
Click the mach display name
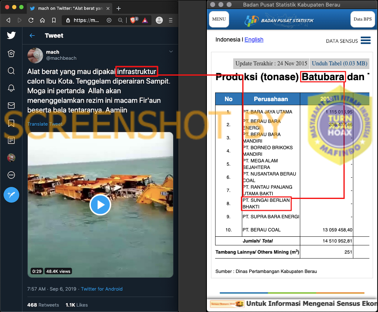point(53,52)
